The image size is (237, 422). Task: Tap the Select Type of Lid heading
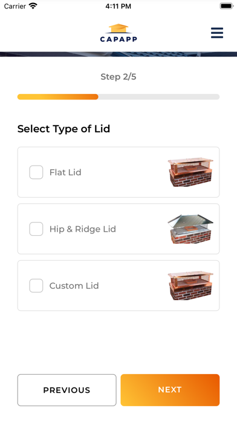click(64, 129)
